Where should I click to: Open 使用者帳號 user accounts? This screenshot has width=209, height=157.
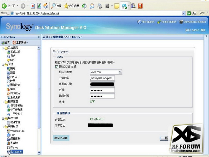point(15,106)
